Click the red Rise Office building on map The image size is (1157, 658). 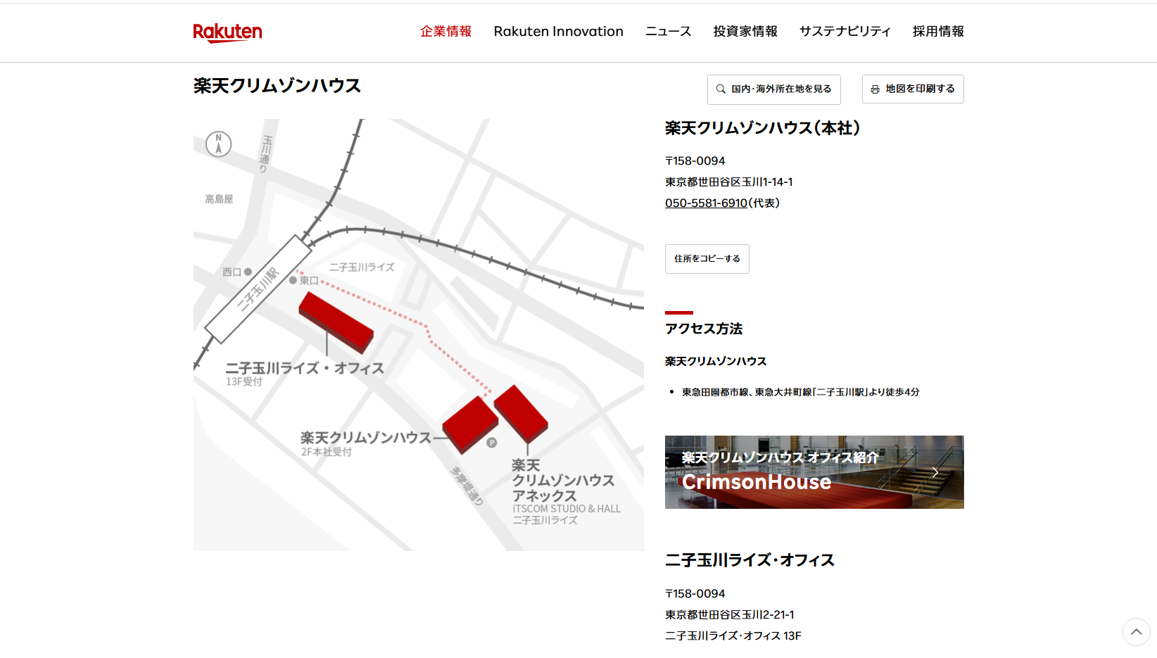coord(336,322)
